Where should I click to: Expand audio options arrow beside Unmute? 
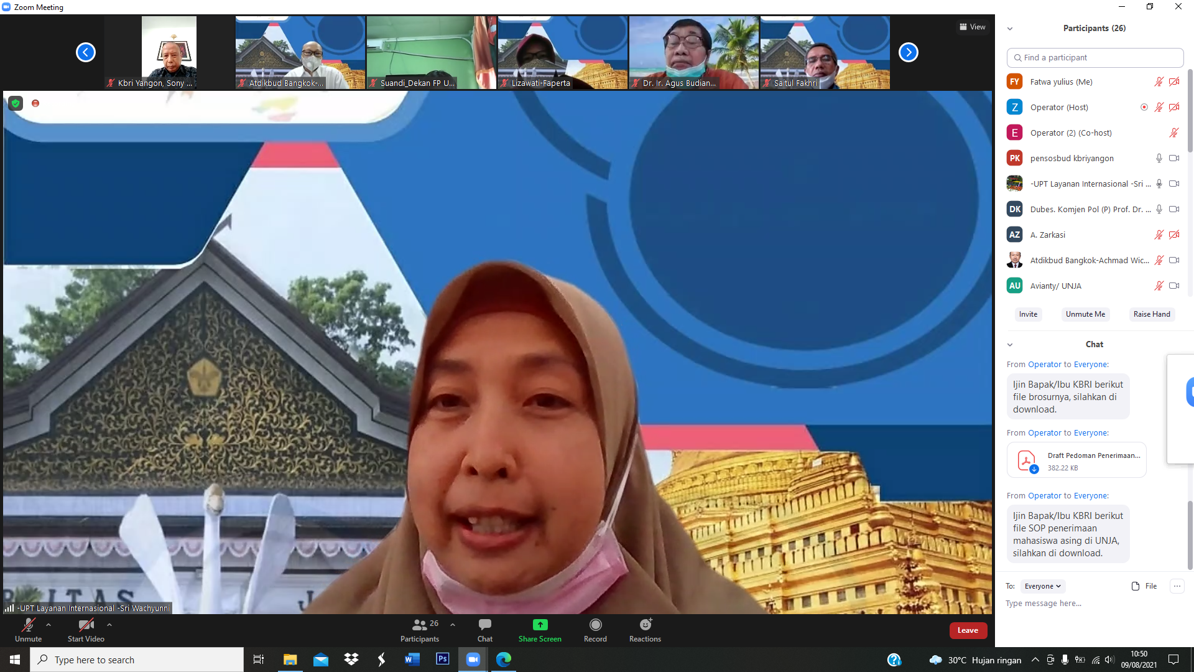pyautogui.click(x=49, y=625)
